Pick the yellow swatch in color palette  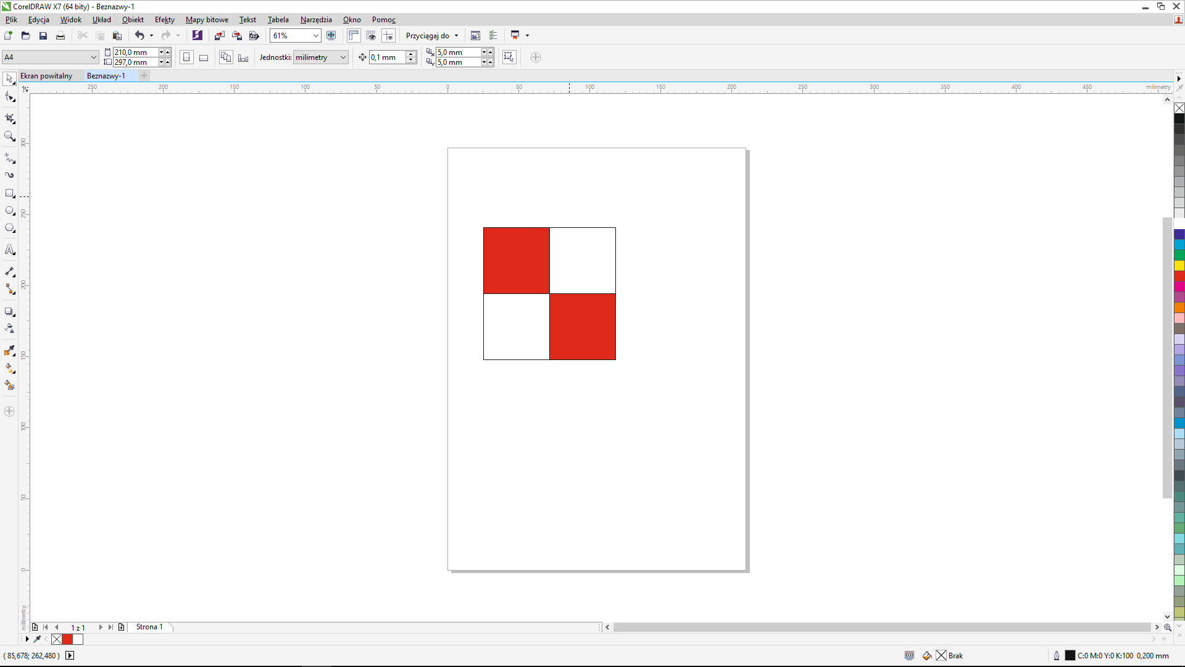coord(1179,266)
